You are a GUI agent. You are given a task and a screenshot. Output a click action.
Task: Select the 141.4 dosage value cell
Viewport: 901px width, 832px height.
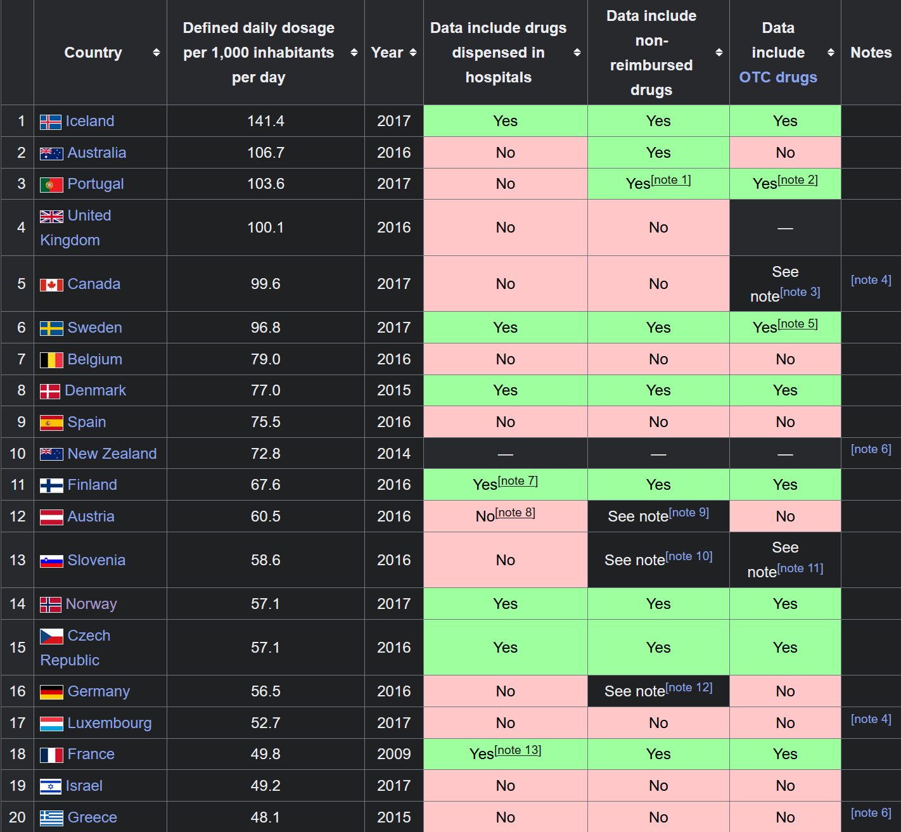click(265, 121)
